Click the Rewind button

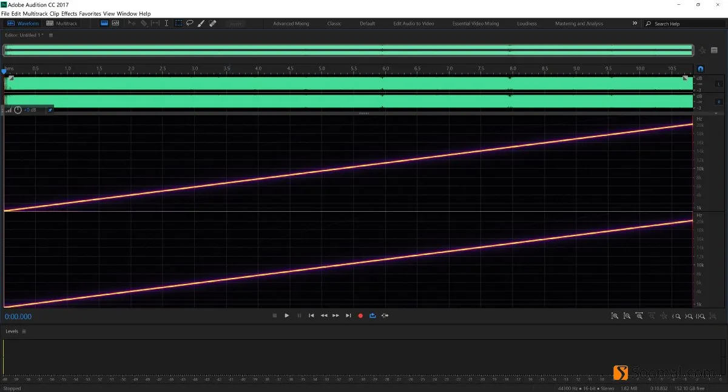point(324,316)
